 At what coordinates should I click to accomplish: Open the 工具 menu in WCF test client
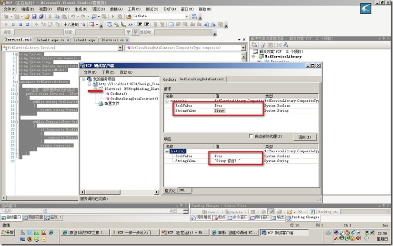click(108, 72)
